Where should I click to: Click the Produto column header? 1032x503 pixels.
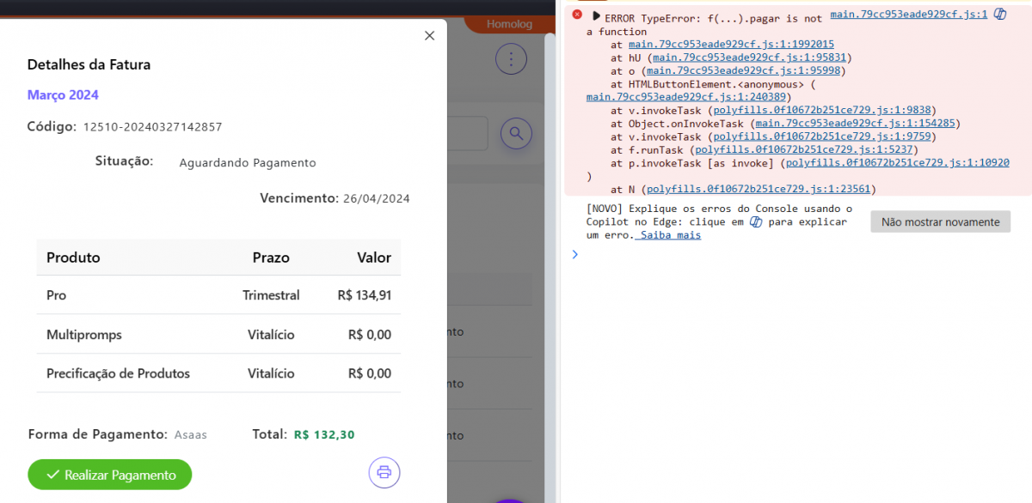[x=73, y=258]
